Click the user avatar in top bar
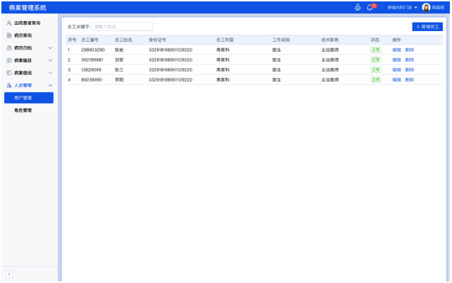 click(x=426, y=8)
